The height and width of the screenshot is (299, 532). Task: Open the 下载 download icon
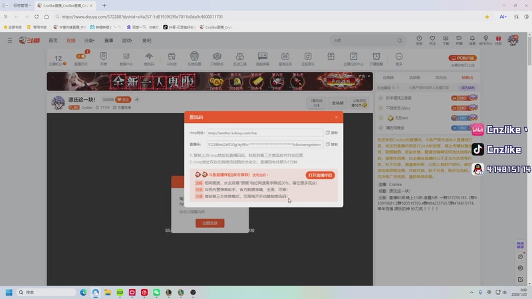446,40
